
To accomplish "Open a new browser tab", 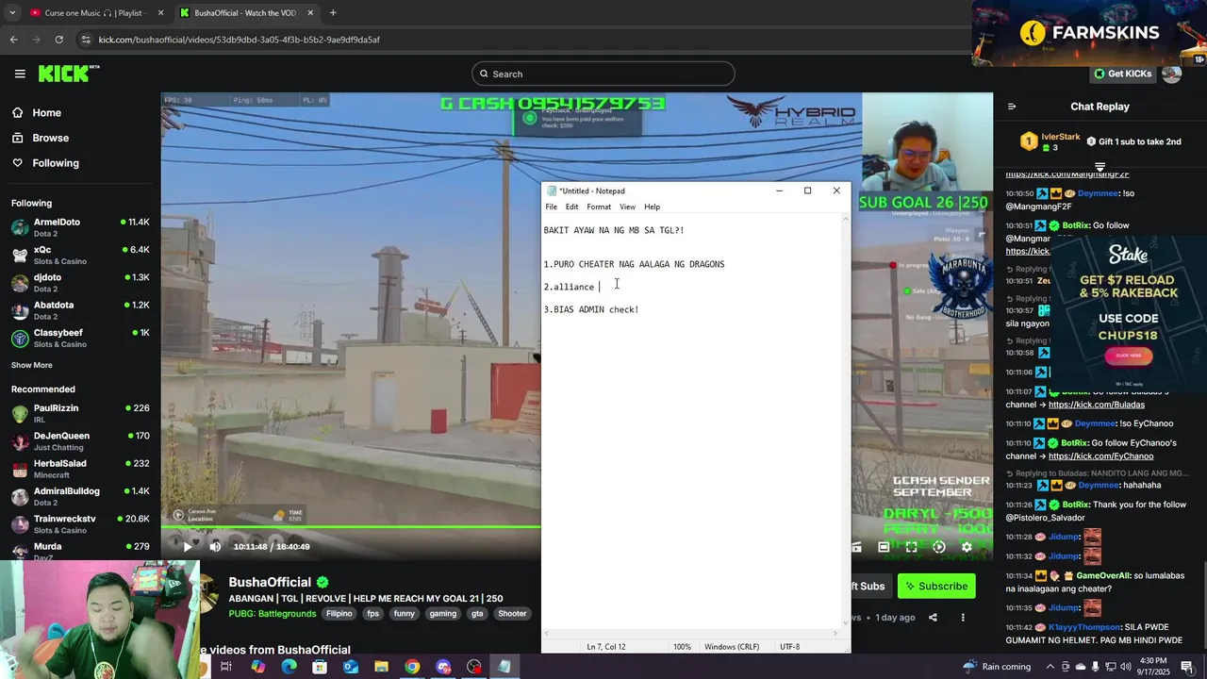I will (333, 13).
